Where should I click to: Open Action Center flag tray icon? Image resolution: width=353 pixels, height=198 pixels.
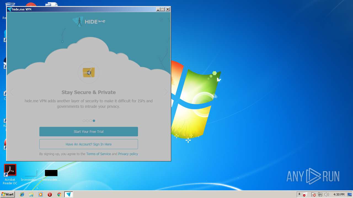click(314, 194)
